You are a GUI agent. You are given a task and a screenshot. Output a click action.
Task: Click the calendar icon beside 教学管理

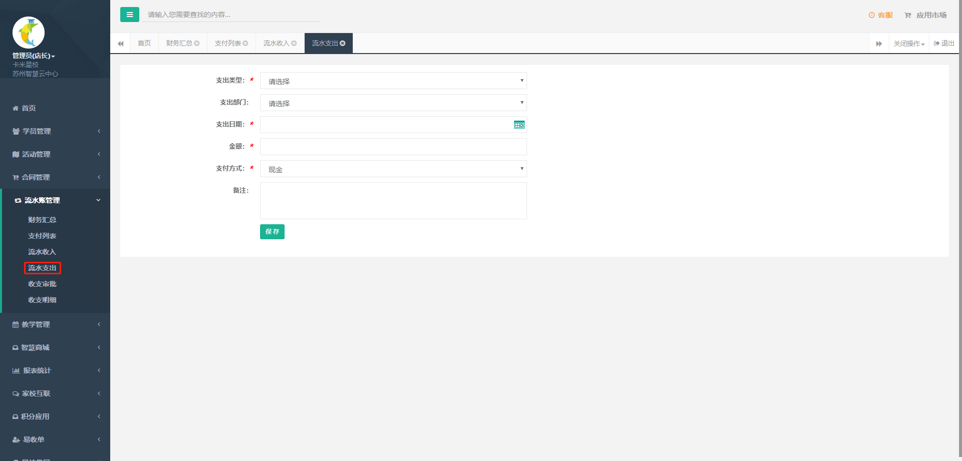pyautogui.click(x=16, y=324)
